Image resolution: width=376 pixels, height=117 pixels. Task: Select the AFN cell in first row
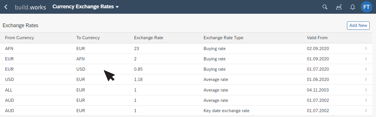click(x=9, y=49)
